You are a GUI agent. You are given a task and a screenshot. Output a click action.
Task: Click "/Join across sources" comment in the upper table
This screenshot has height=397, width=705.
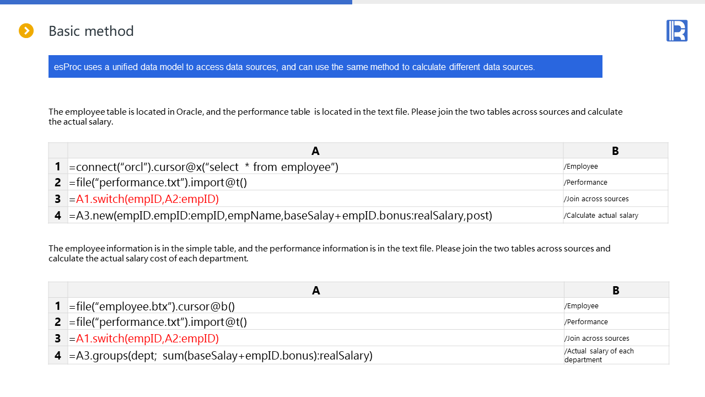click(596, 199)
